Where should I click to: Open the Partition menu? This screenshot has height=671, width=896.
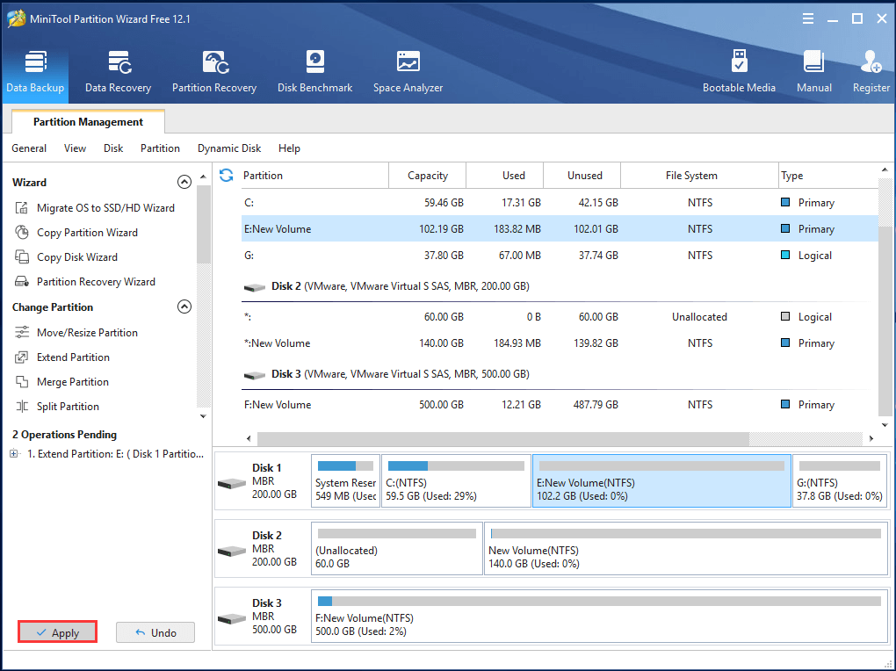(x=160, y=148)
